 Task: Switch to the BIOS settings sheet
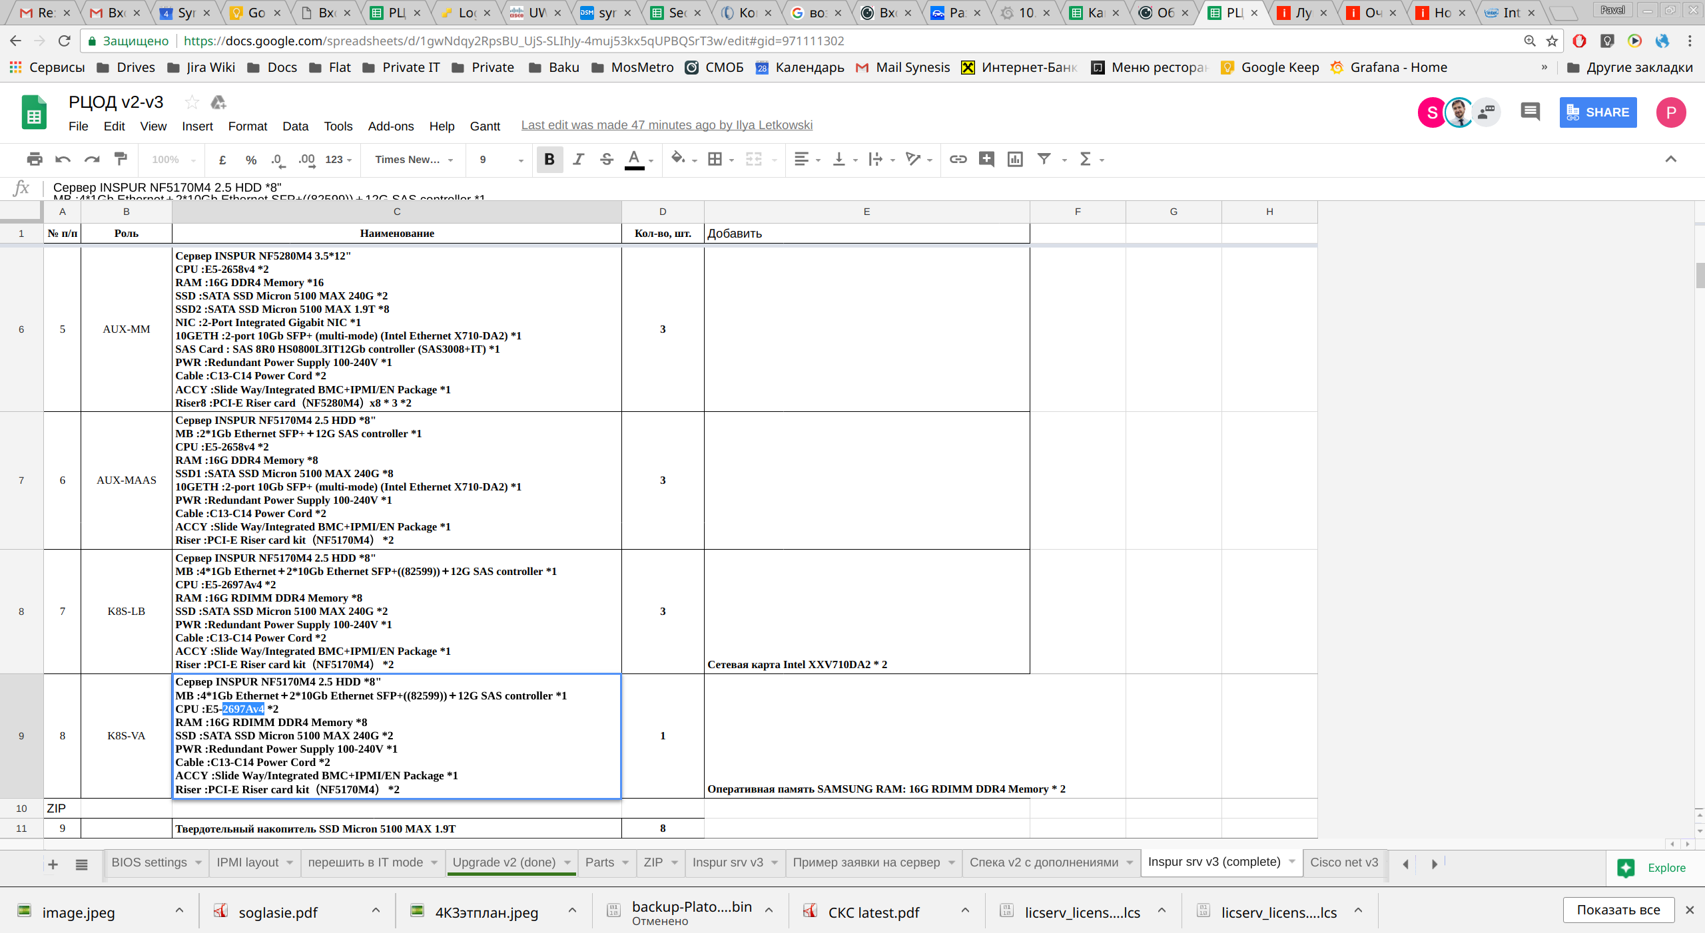(149, 862)
